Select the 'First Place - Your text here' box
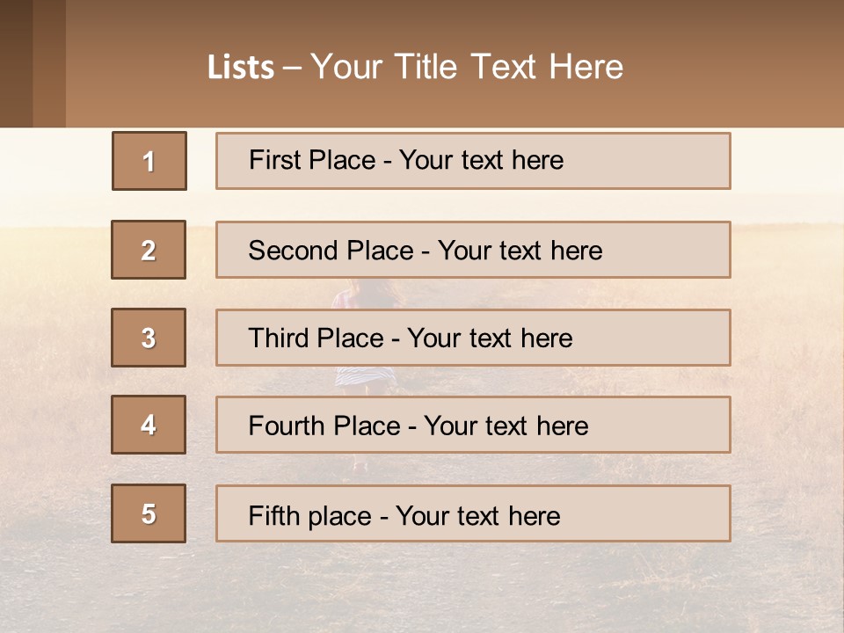Screen dimensions: 844x633 pyautogui.click(x=472, y=161)
